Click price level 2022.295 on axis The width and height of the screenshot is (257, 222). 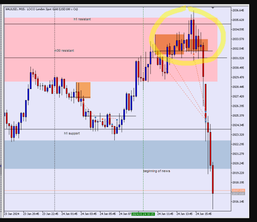coord(238,144)
